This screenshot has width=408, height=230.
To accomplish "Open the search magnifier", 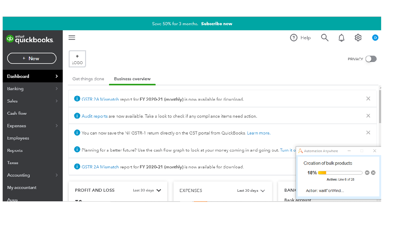I will point(324,38).
